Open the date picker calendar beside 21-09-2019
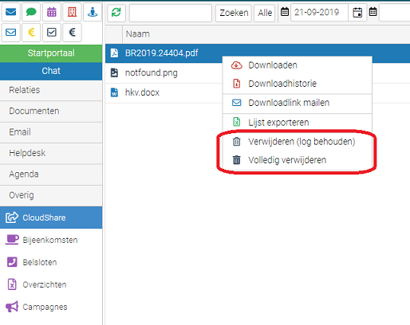The height and width of the screenshot is (325, 410). point(357,13)
